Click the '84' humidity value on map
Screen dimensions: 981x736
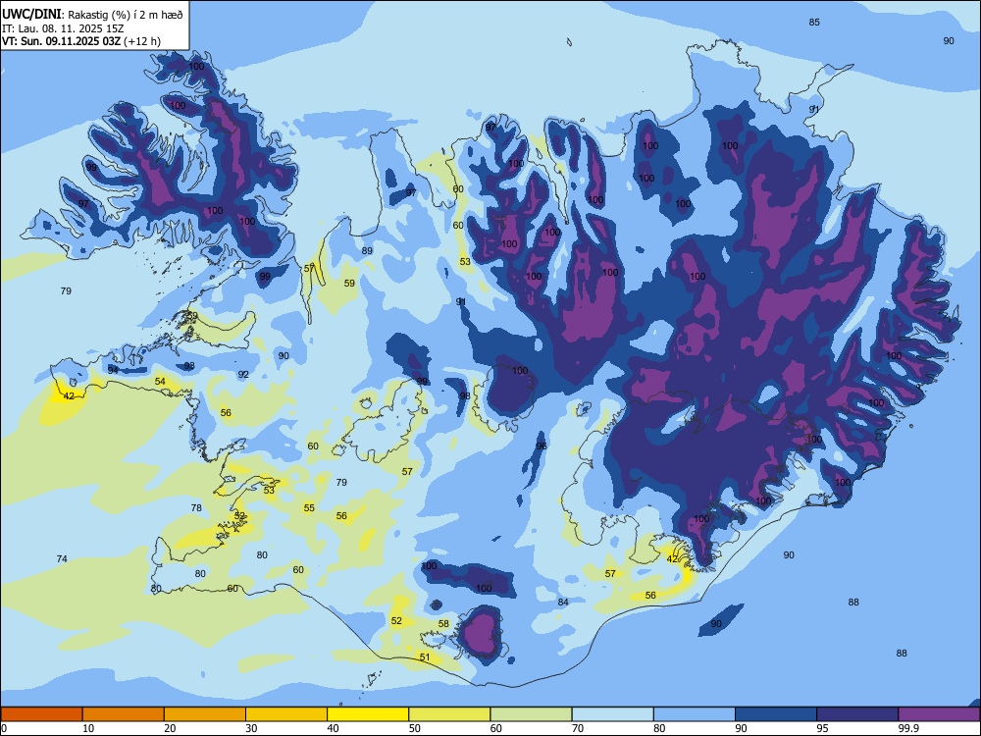click(x=563, y=603)
